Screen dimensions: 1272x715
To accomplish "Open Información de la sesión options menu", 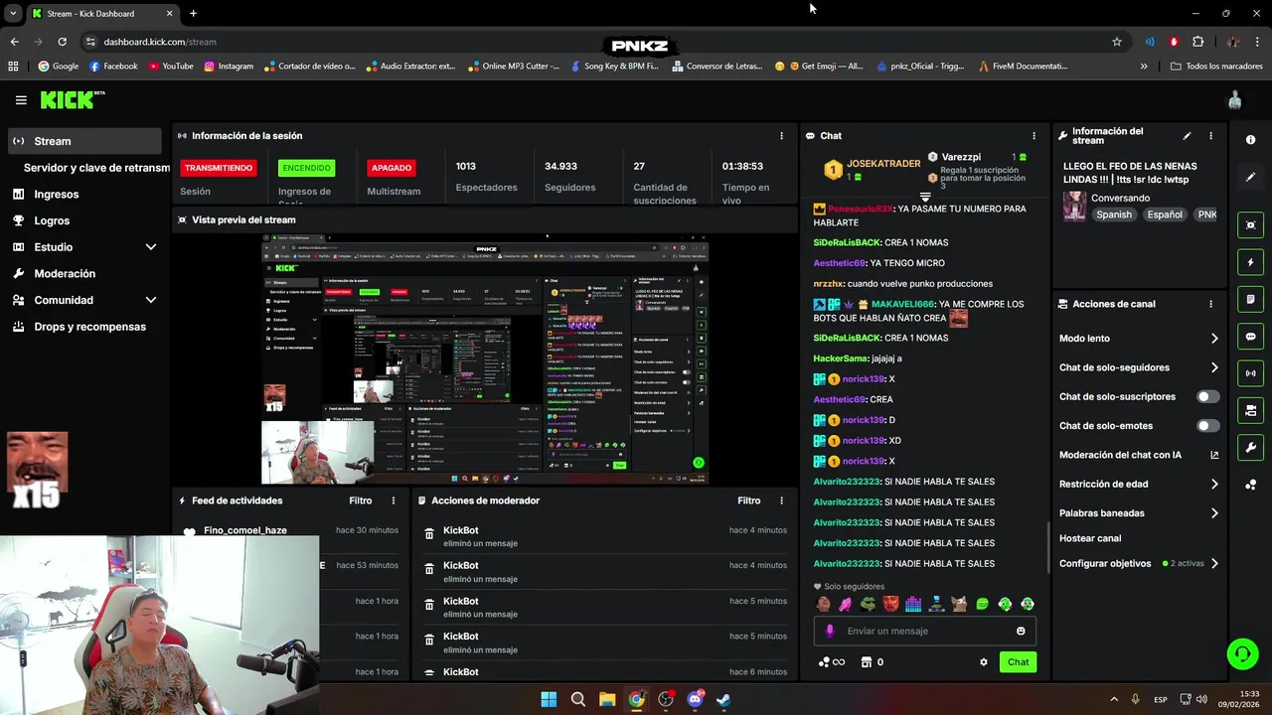I will (781, 136).
